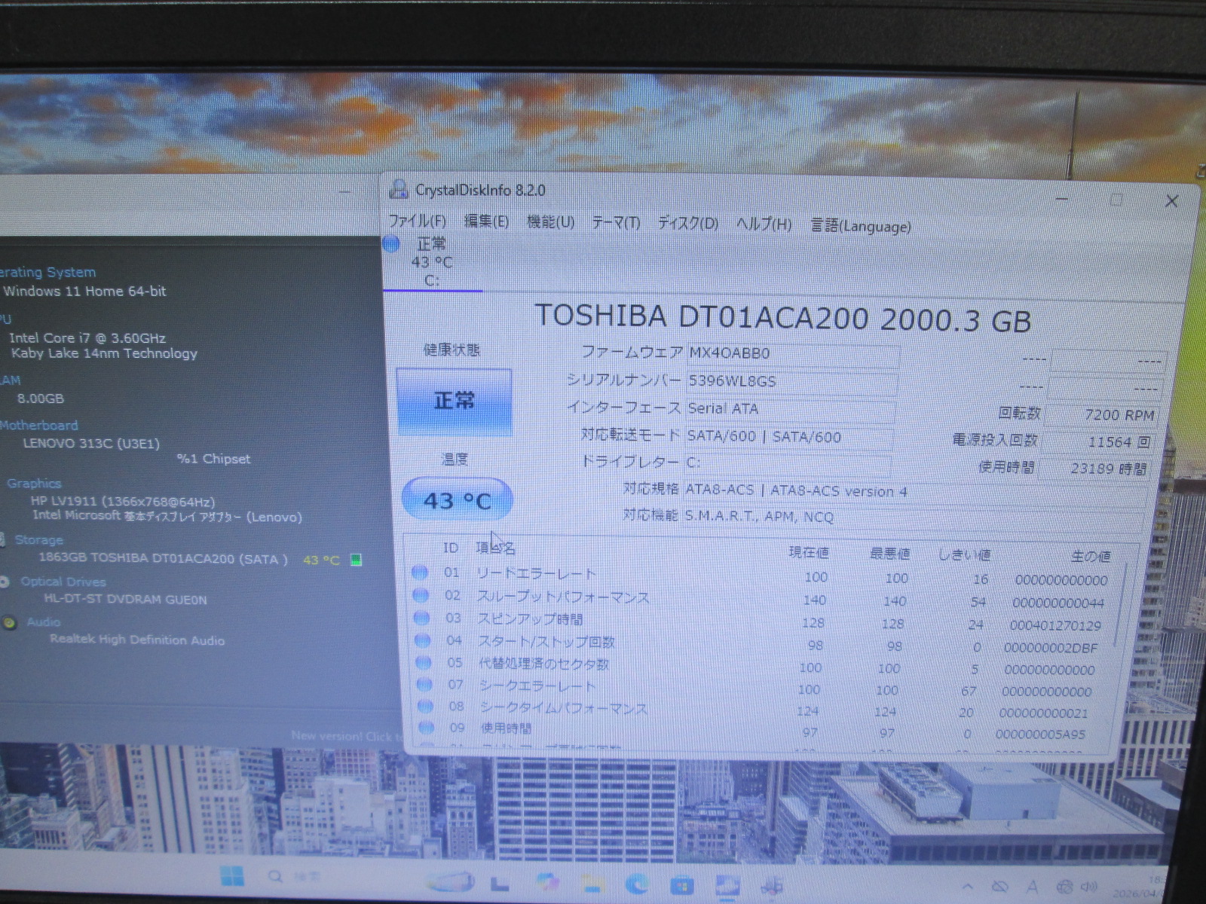1206x904 pixels.
Task: Open the 機能(U) menu
Action: coord(550,222)
